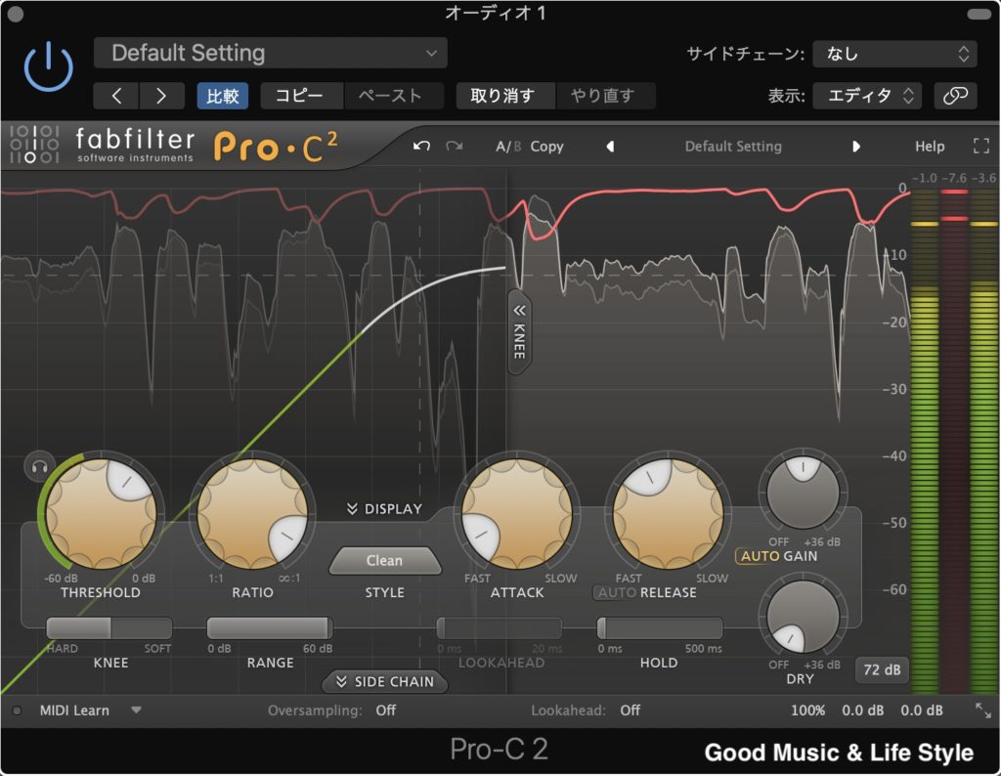The height and width of the screenshot is (776, 1001).
Task: Open the Default Setting preset dropdown
Action: click(270, 53)
